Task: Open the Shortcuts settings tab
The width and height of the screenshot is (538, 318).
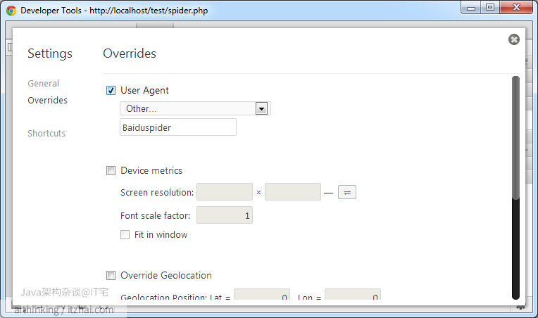Action: click(x=46, y=134)
